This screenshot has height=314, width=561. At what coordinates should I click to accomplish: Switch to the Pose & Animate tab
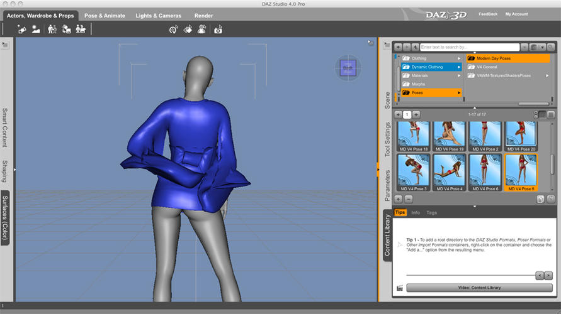[105, 16]
